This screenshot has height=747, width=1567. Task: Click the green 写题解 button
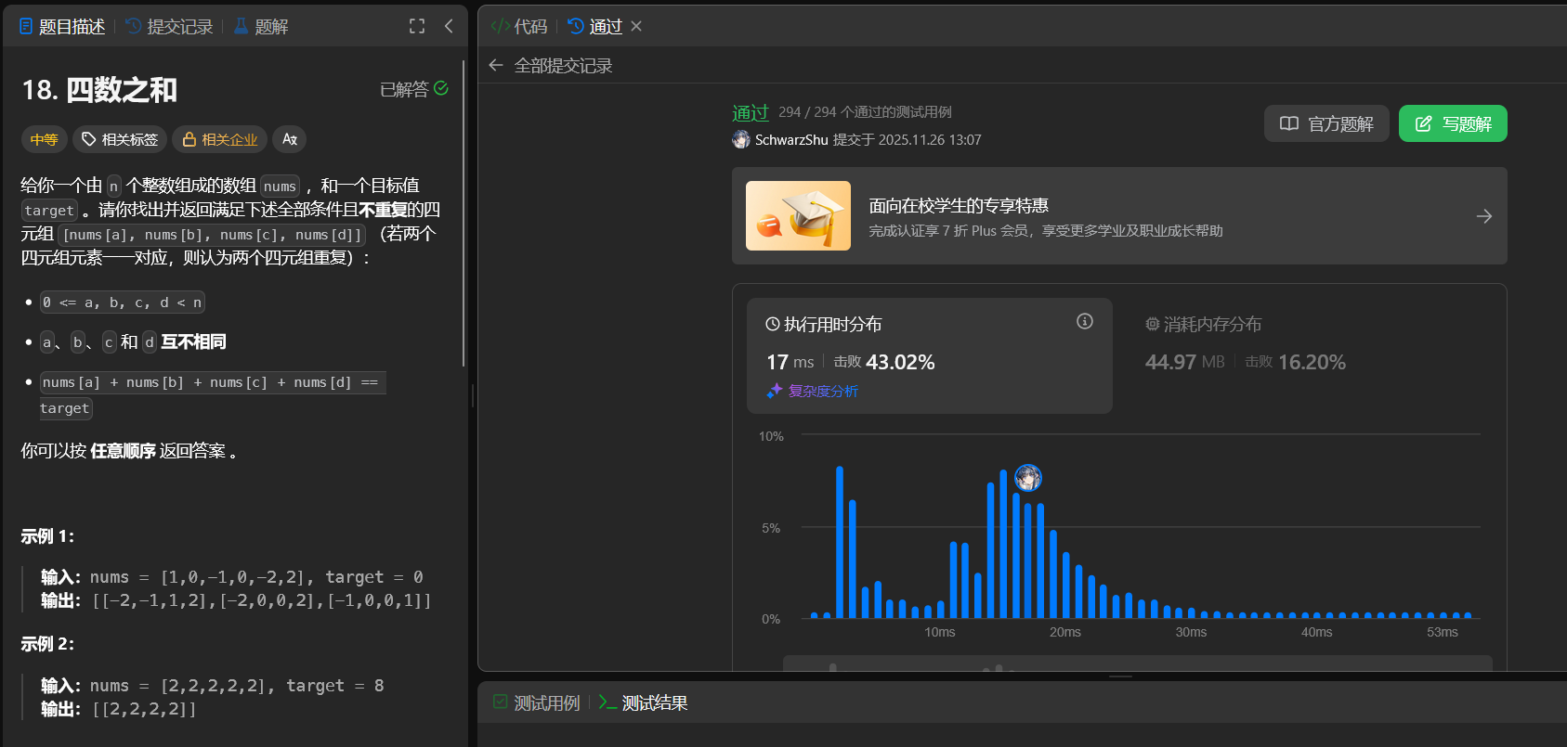1452,123
